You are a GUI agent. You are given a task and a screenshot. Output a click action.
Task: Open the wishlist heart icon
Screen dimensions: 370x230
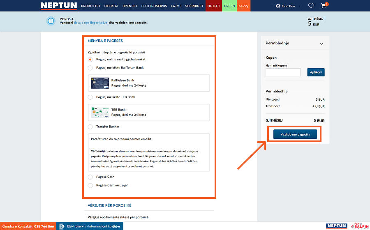[311, 6]
